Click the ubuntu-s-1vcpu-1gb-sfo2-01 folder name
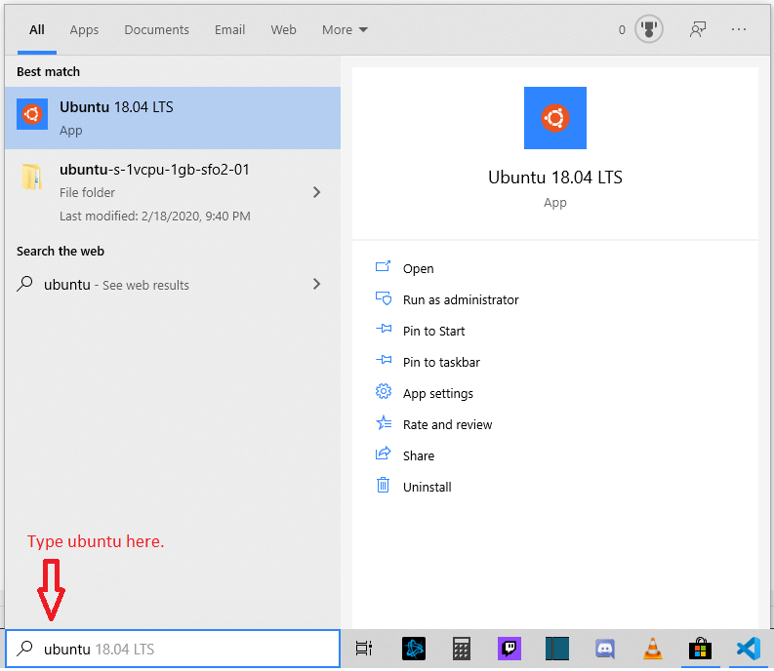This screenshot has height=671, width=774. coord(154,170)
